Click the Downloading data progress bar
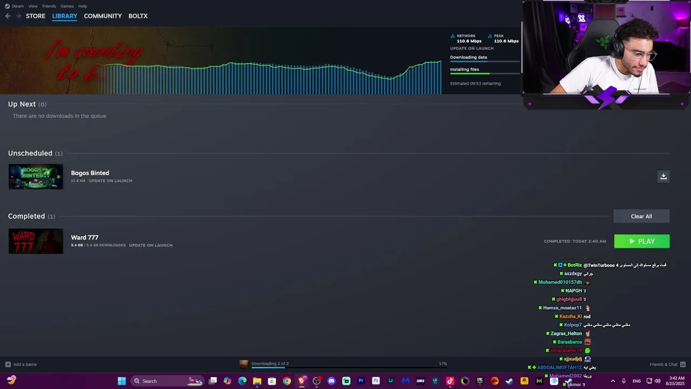 pyautogui.click(x=485, y=62)
